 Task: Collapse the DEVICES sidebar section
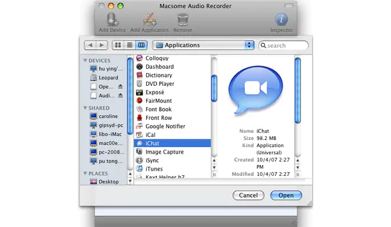[85, 61]
